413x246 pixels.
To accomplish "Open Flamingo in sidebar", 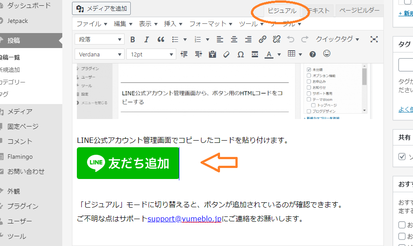I will tap(20, 157).
